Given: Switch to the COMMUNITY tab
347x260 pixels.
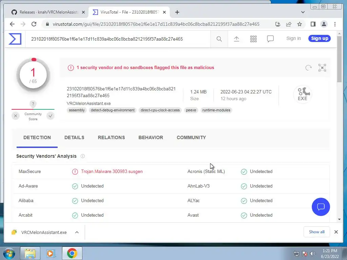Looking at the screenshot, I should click(x=191, y=137).
